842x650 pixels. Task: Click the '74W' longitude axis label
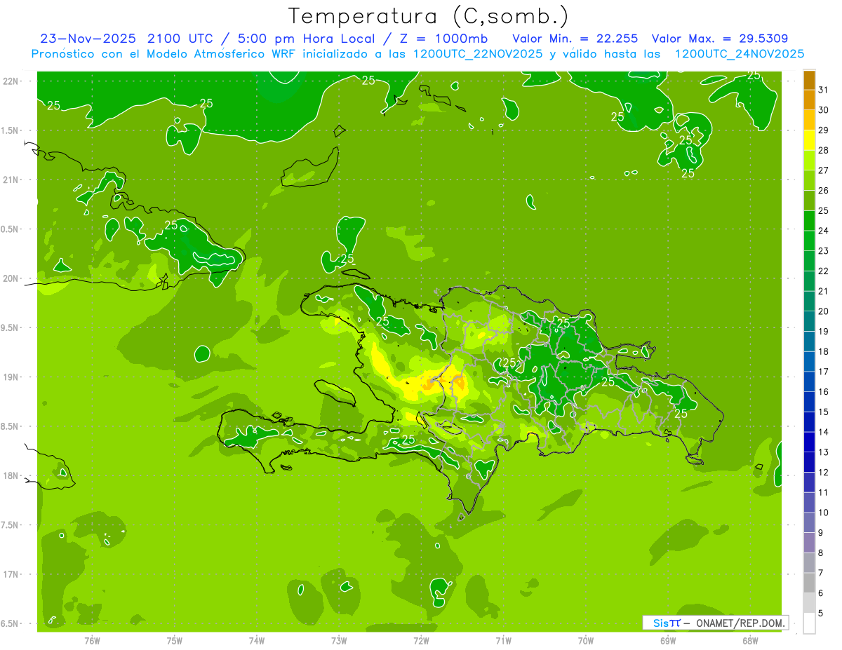257,640
